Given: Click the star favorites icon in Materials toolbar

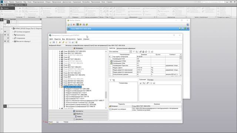Looking at the screenshot, I should click(x=66, y=42).
